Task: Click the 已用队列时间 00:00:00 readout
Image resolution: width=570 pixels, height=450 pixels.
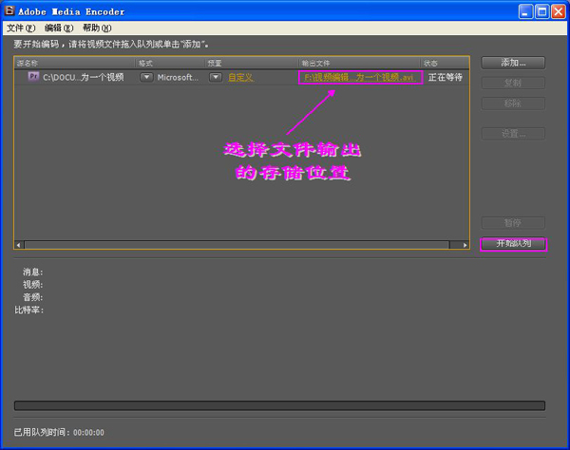Action: click(x=59, y=432)
